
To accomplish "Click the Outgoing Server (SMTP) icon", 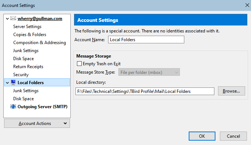I will 13,106.
